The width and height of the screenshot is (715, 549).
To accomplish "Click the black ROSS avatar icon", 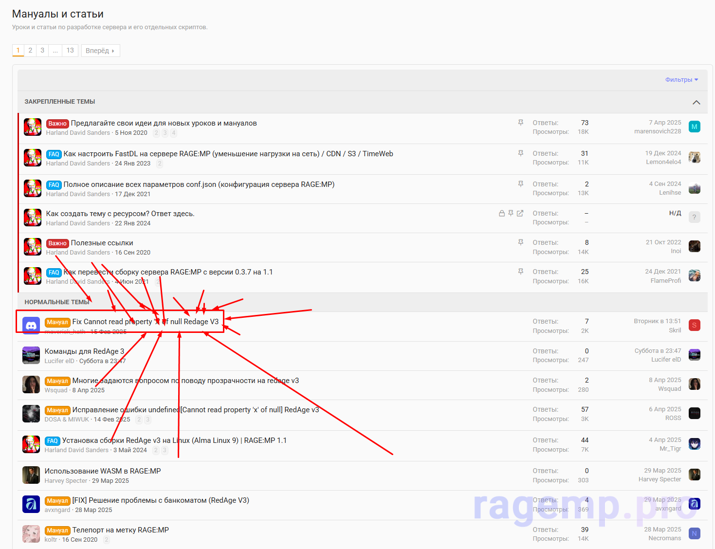I will (694, 413).
